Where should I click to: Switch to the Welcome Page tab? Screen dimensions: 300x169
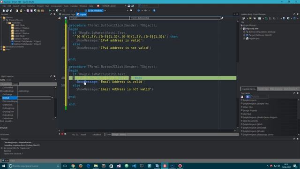67,15
